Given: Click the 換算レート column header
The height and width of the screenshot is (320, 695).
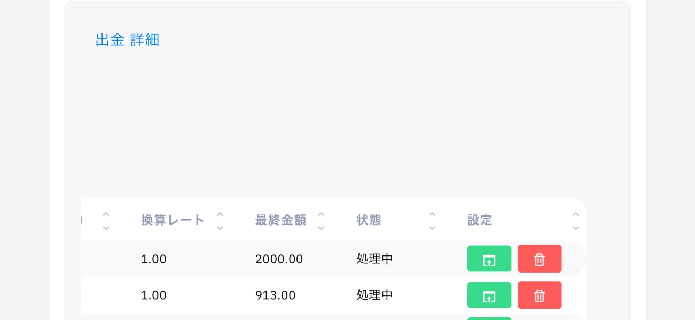Looking at the screenshot, I should (173, 220).
